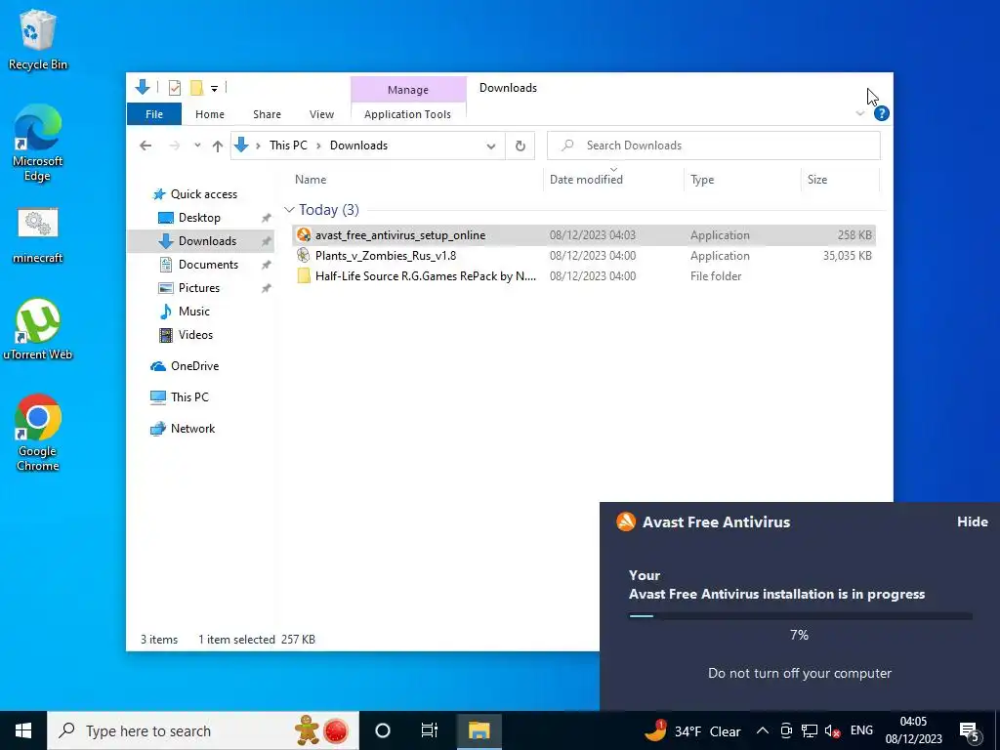Click the Avast installation progress bar
The width and height of the screenshot is (1000, 750).
coord(801,616)
